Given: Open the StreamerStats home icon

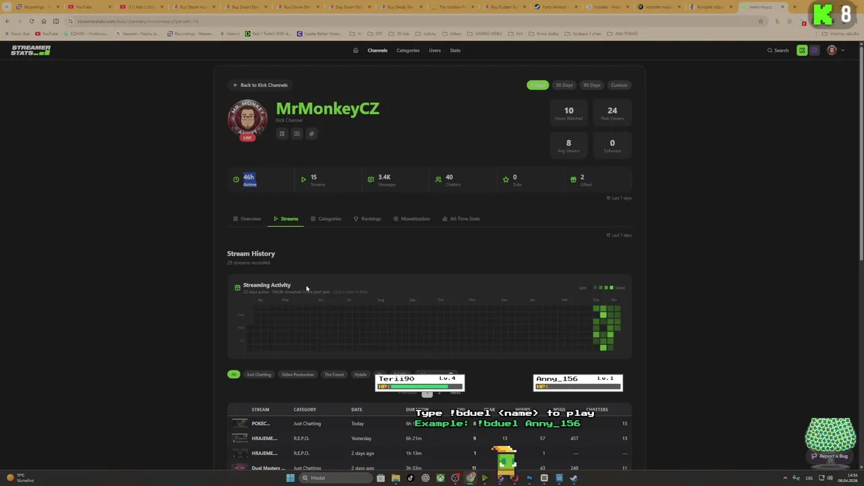Looking at the screenshot, I should (x=356, y=50).
